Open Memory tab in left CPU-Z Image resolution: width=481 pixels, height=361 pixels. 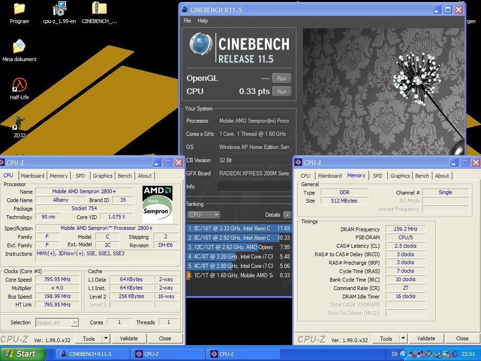59,176
